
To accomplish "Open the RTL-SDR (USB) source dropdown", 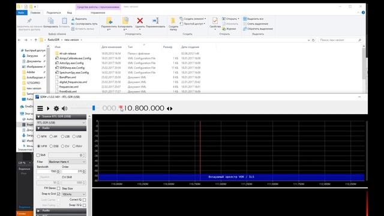I will click(61, 122).
